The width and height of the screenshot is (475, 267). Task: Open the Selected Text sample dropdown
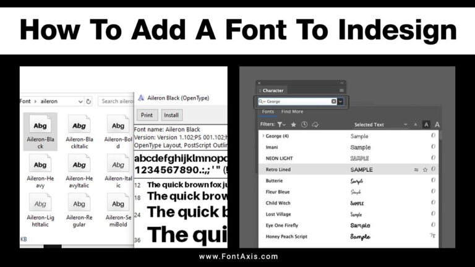pyautogui.click(x=380, y=125)
